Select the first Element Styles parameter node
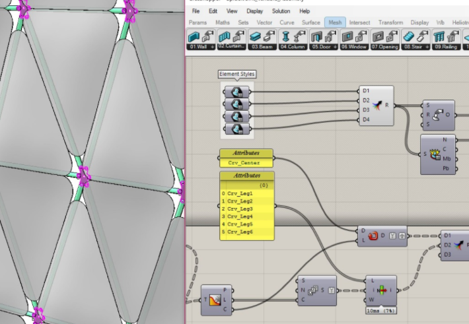 point(237,92)
